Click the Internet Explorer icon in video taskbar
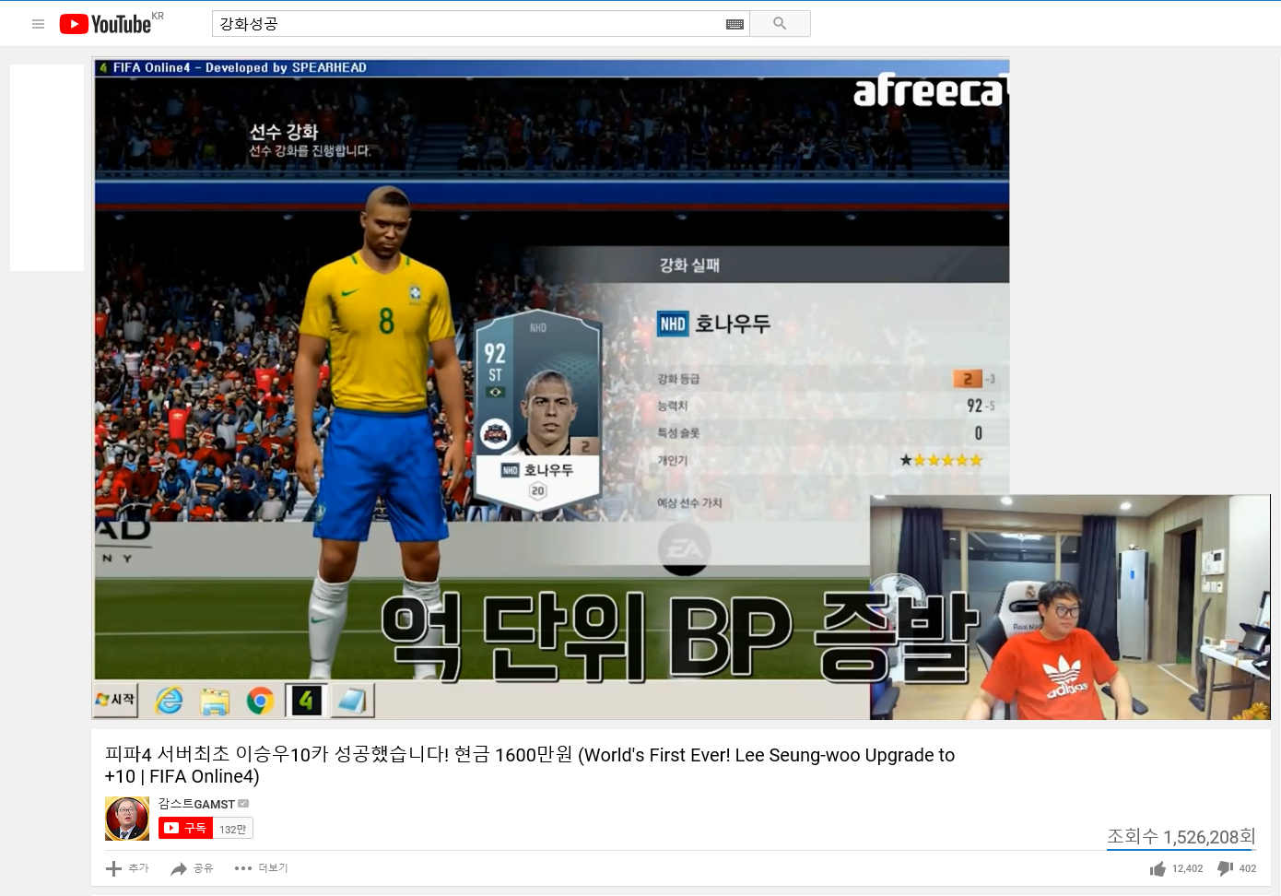This screenshot has width=1281, height=896. (169, 701)
